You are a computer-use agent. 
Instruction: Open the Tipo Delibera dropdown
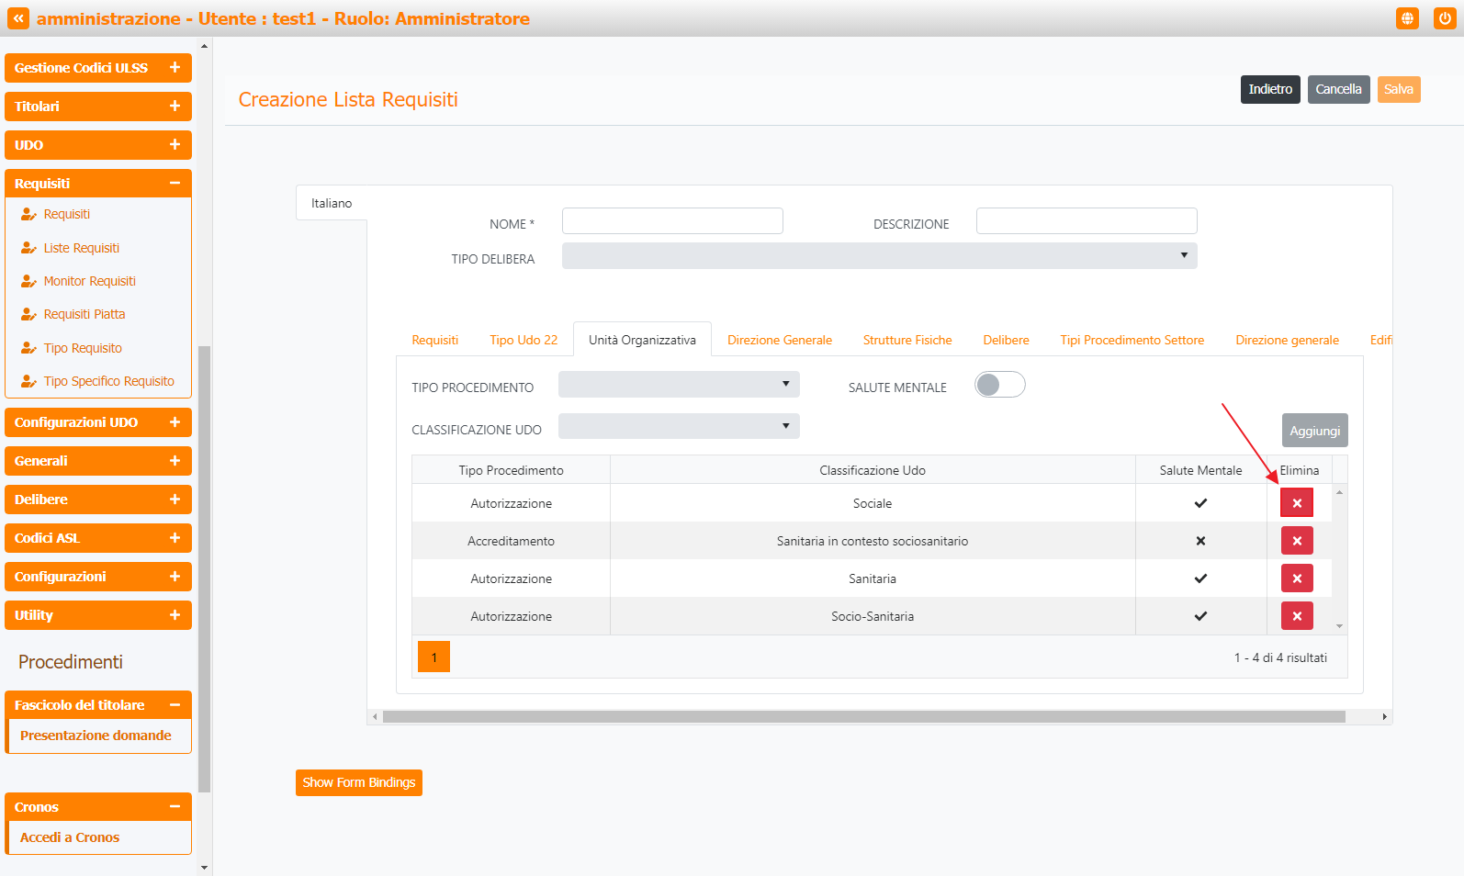(879, 255)
